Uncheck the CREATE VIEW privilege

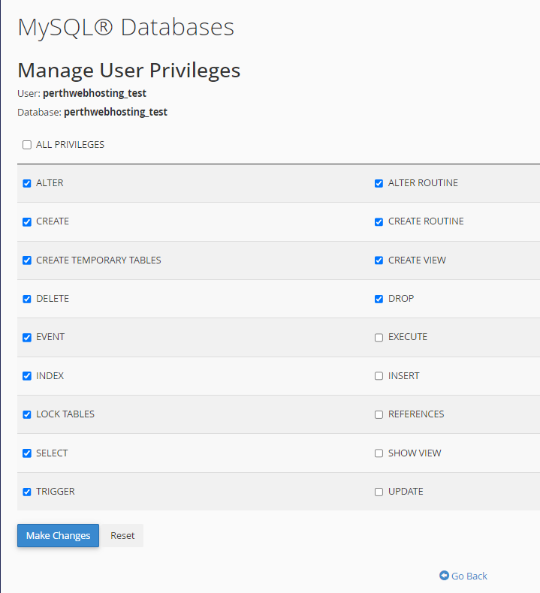(379, 260)
